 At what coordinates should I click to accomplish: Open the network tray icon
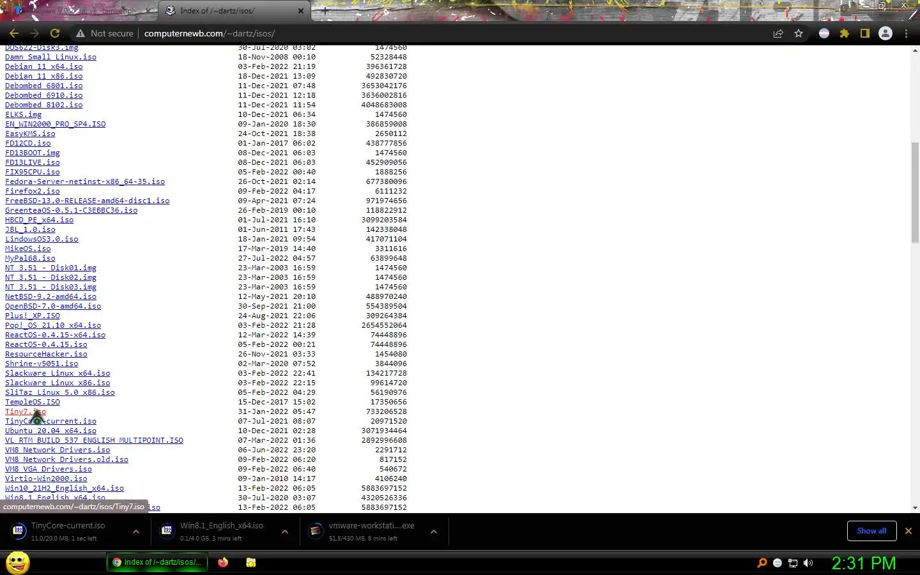coord(793,563)
